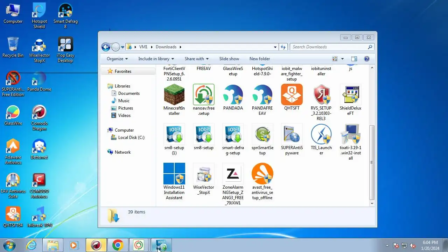Select iTop Easy Desktop shortcut

click(65, 50)
